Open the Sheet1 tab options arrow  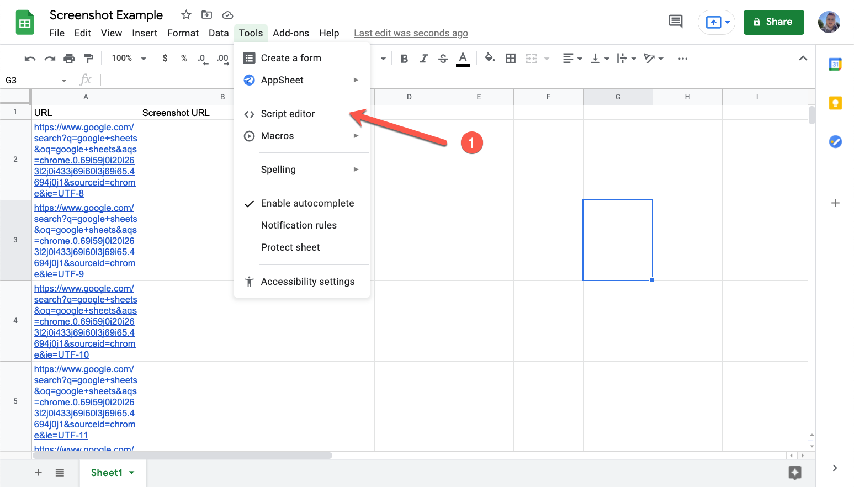pyautogui.click(x=131, y=473)
